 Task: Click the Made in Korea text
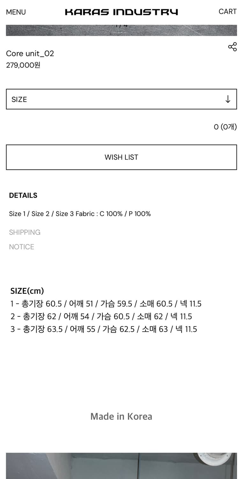121,416
